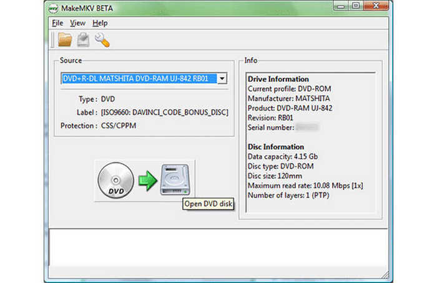This screenshot has width=437, height=283.
Task: Open the Help menu
Action: [x=100, y=23]
